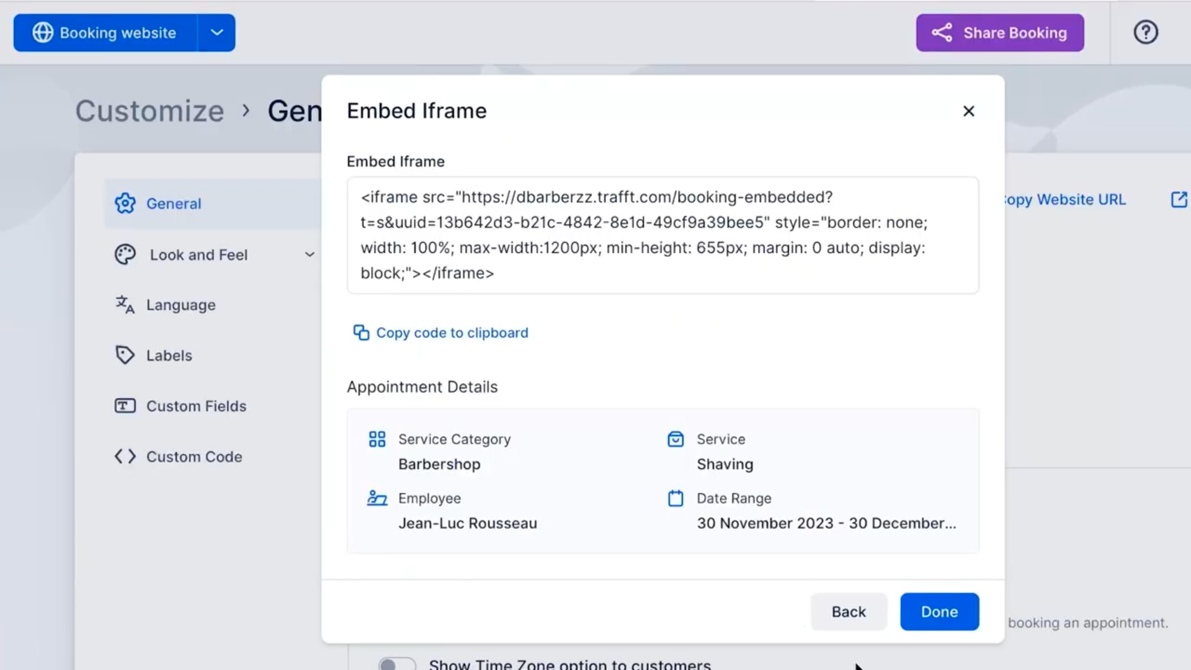
Task: Open the help question mark icon
Action: click(1145, 32)
